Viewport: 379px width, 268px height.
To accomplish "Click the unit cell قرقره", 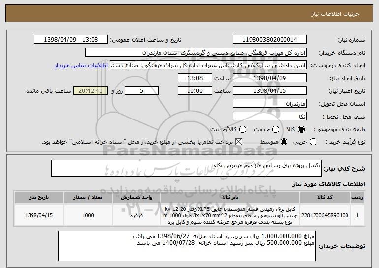I will (x=136, y=215).
